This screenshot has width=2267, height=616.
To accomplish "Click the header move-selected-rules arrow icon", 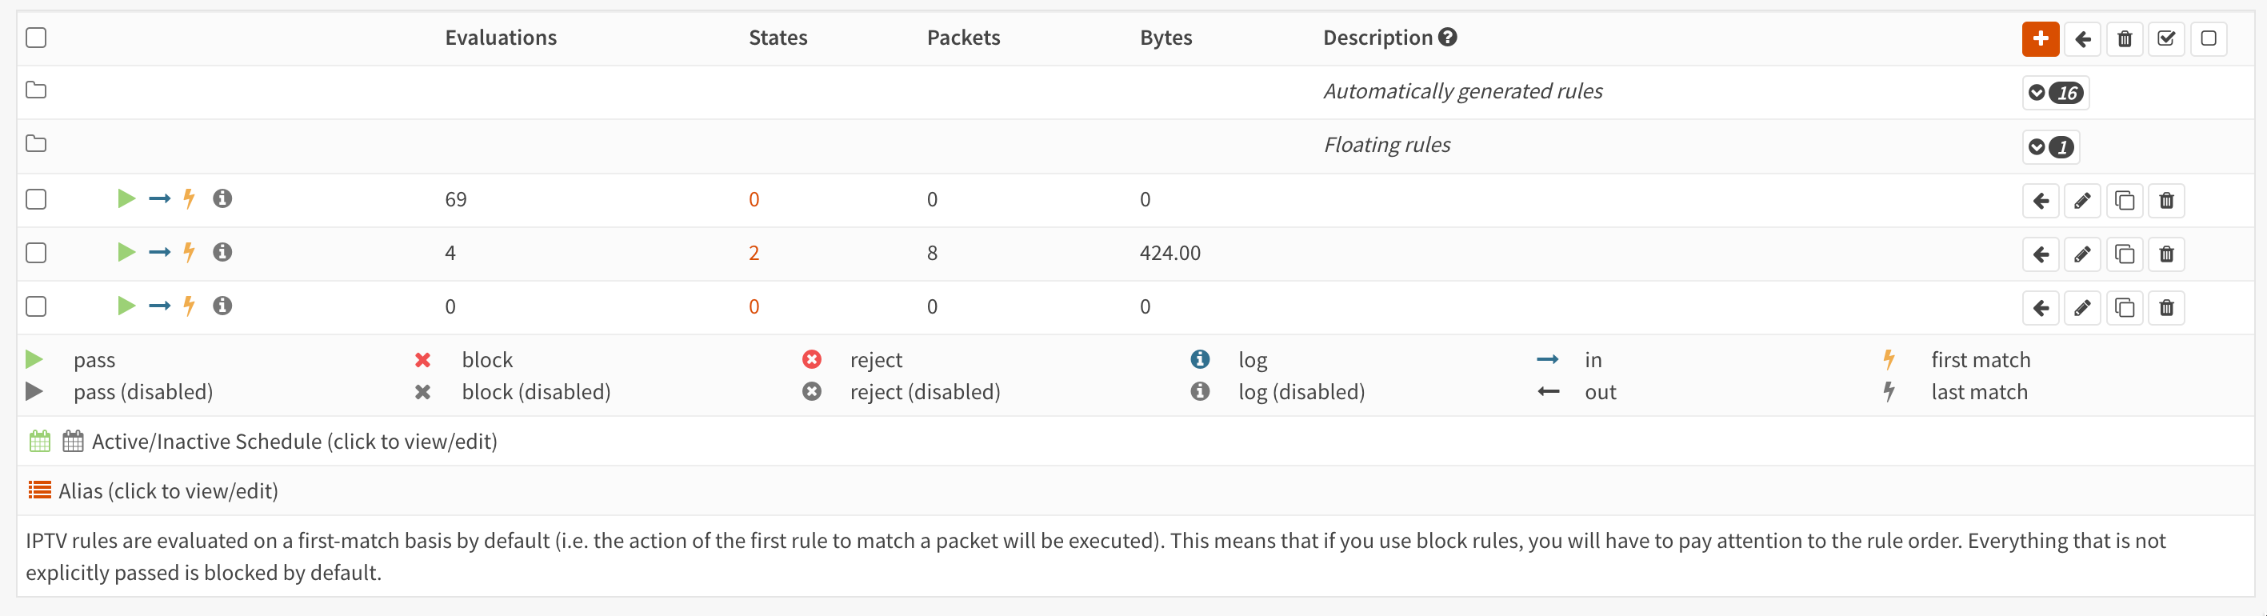I will coord(2082,38).
